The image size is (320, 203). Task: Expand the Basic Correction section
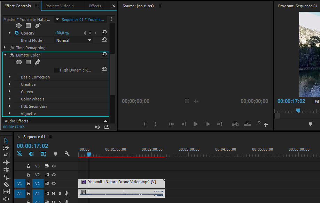[9, 77]
